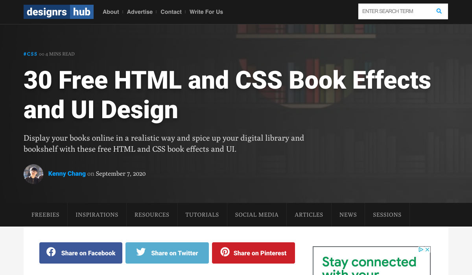Open the Contact link
The width and height of the screenshot is (472, 275).
(x=171, y=12)
